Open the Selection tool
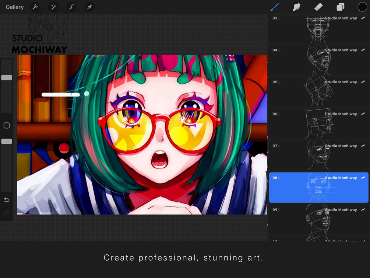The height and width of the screenshot is (278, 370). coord(71,7)
